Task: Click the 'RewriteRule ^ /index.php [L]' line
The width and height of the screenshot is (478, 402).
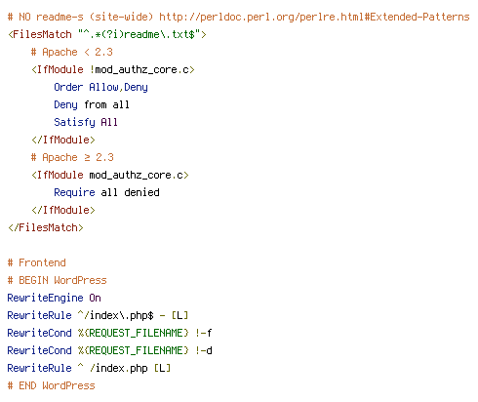Action: [89, 368]
